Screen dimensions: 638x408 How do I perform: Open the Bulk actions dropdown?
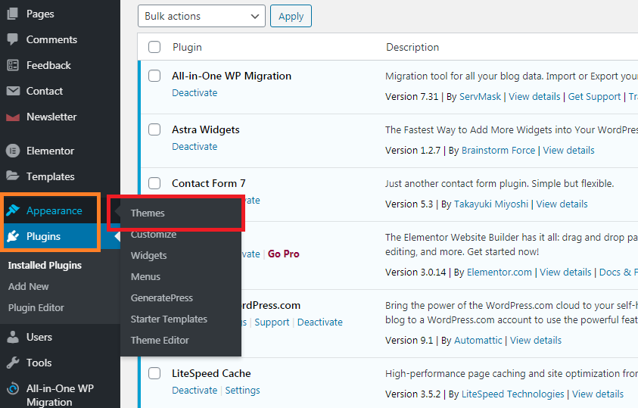(201, 16)
